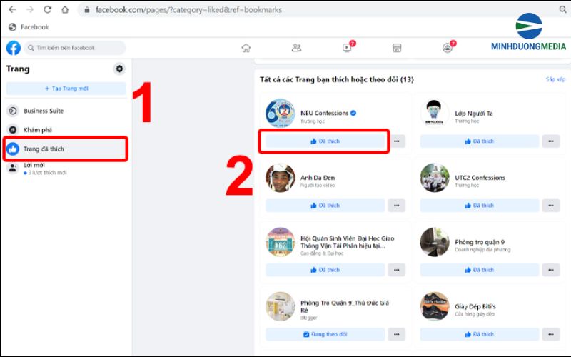
Task: Toggle Đã thích for Hội Quán Sinh Viên
Action: click(x=325, y=270)
